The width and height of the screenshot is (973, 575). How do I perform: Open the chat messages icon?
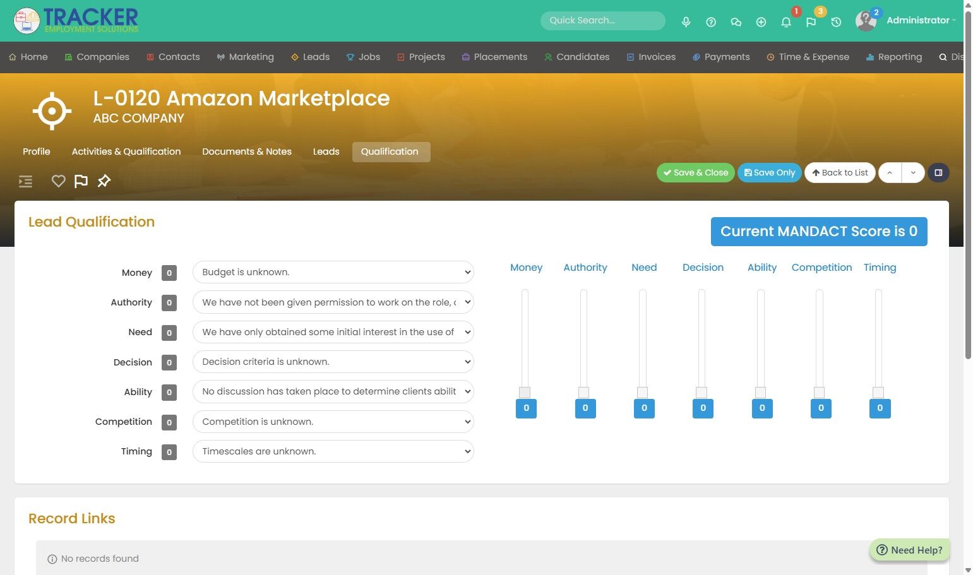(x=736, y=21)
